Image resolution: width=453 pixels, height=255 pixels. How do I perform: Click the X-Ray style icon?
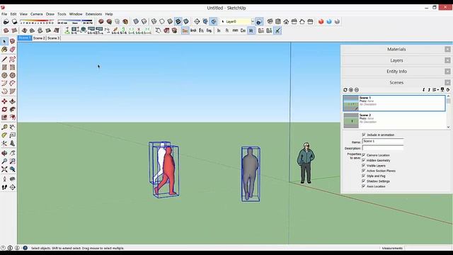pos(136,22)
